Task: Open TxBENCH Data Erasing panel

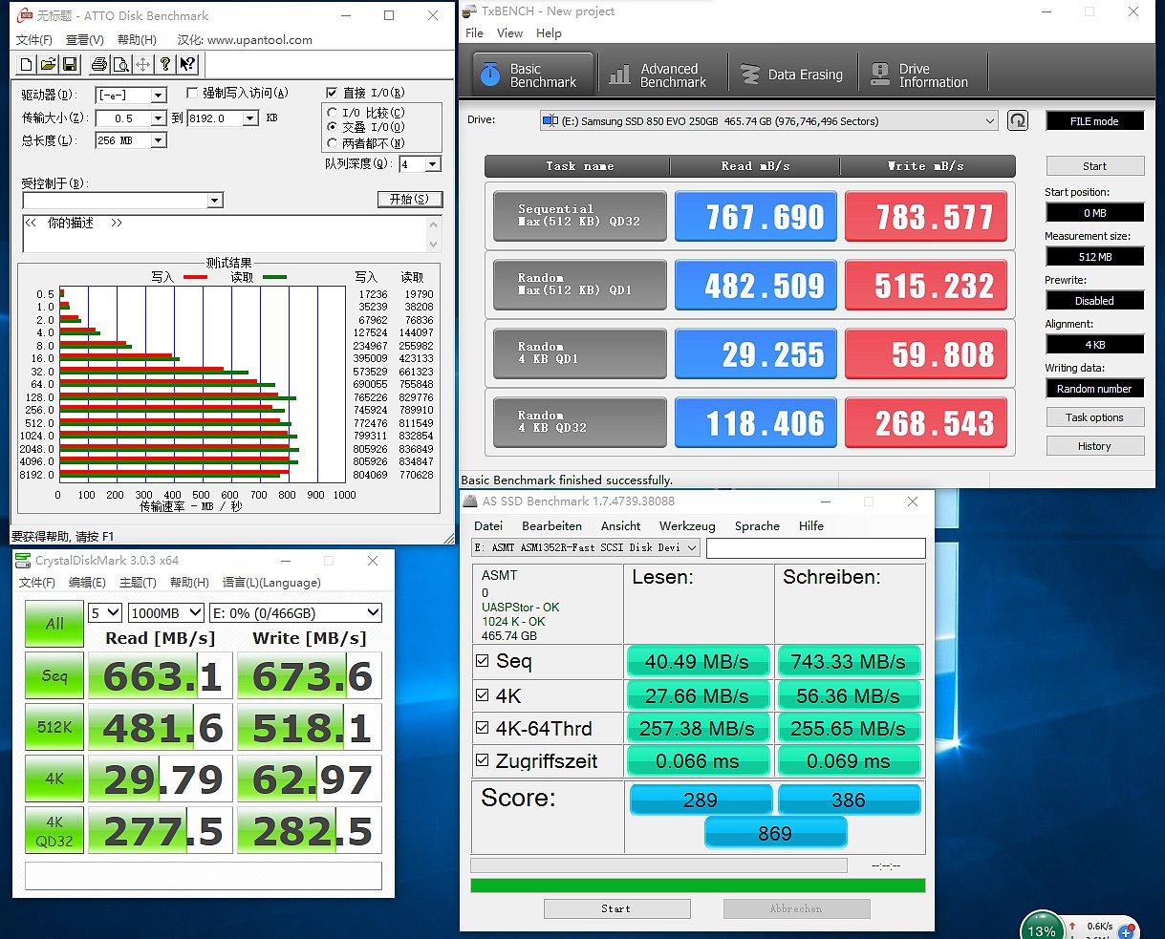Action: point(793,72)
